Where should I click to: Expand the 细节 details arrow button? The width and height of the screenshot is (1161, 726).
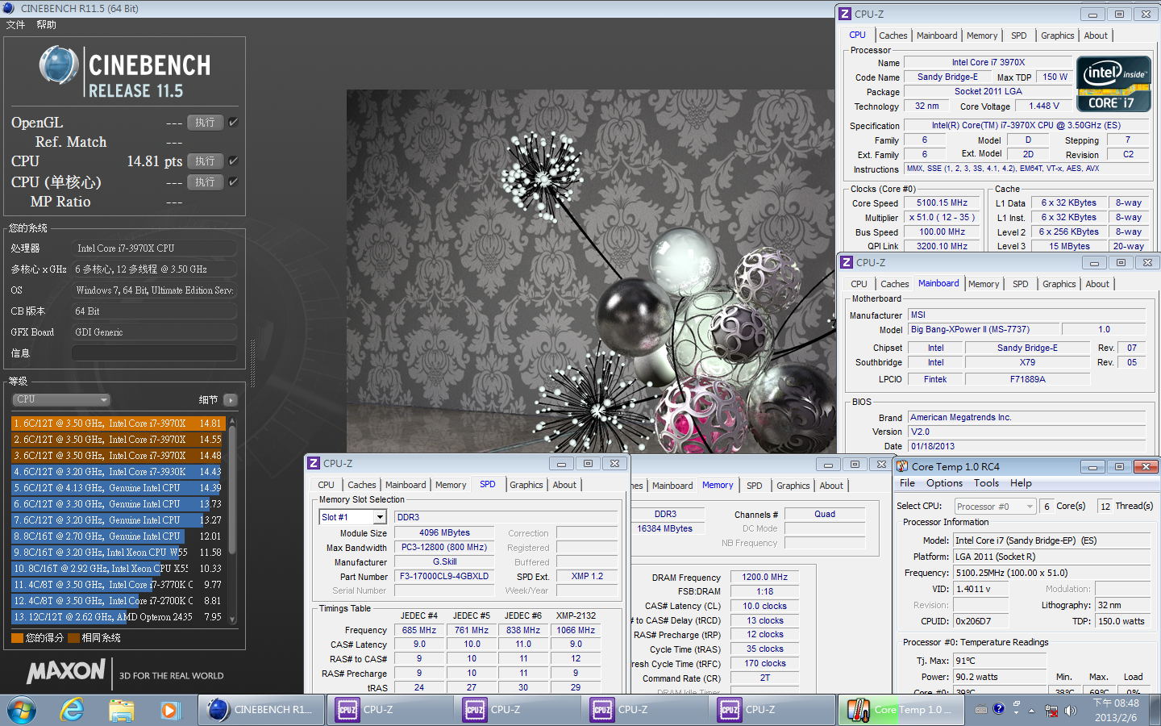[231, 400]
